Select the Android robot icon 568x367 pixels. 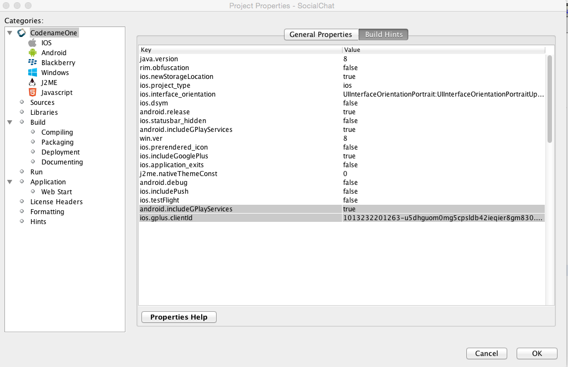(x=32, y=53)
